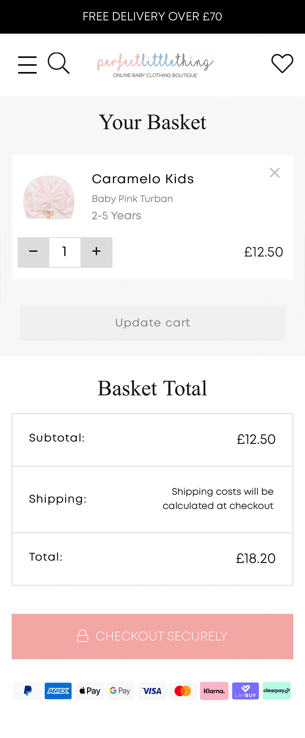Screen dimensions: 305x738
Task: Click the Google Pay icon
Action: coord(120,691)
